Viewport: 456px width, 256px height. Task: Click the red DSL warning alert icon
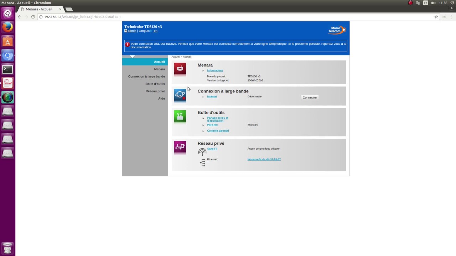coord(128,45)
